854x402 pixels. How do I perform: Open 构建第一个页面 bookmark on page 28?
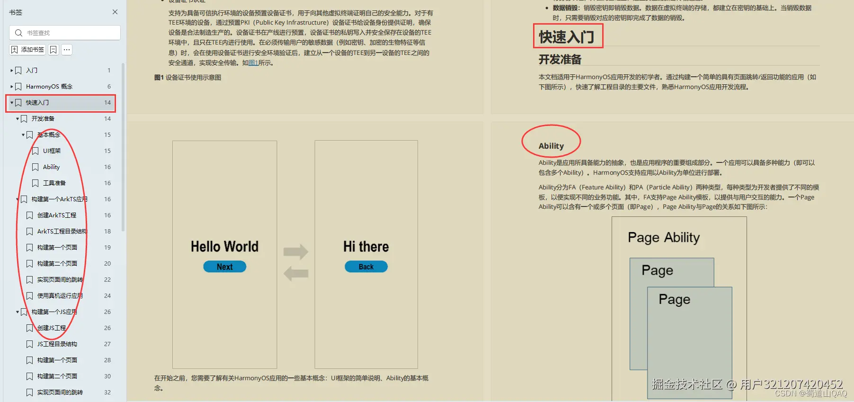57,360
